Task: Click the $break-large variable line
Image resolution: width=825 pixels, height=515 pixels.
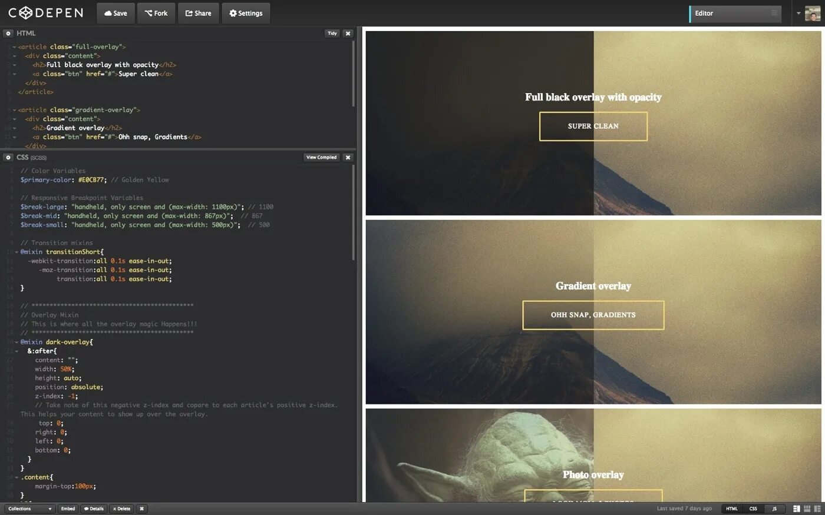Action: (147, 207)
